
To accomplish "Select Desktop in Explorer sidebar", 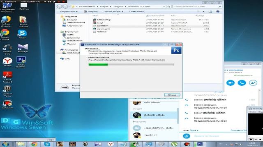I will coord(72,26).
